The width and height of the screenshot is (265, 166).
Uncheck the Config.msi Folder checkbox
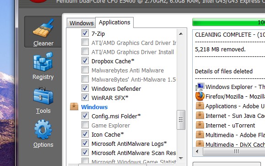click(x=85, y=116)
